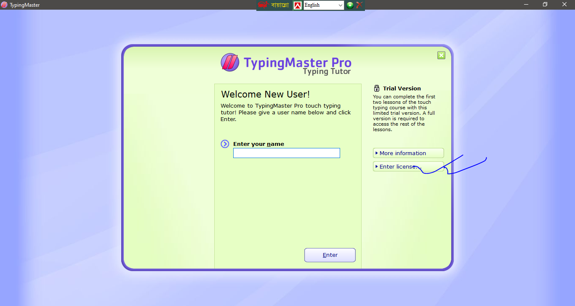Open the More information link
The image size is (575, 306).
[408, 153]
